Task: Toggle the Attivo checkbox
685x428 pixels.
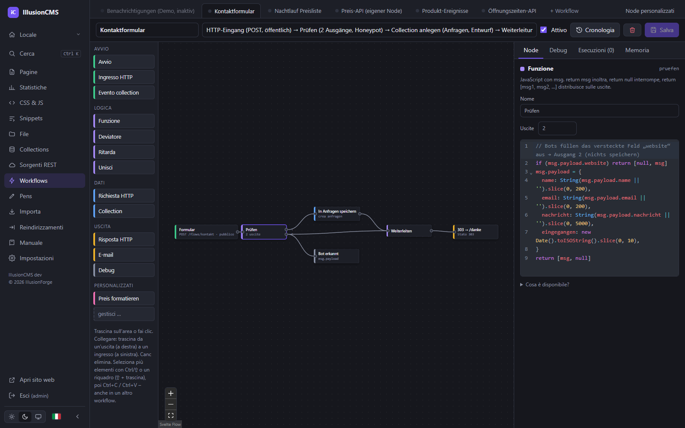Action: pyautogui.click(x=544, y=30)
